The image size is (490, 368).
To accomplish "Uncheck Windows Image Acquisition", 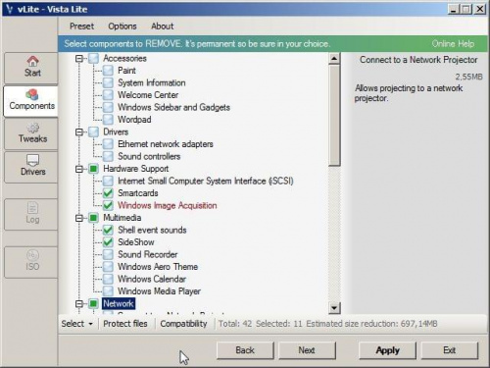I will coord(108,205).
